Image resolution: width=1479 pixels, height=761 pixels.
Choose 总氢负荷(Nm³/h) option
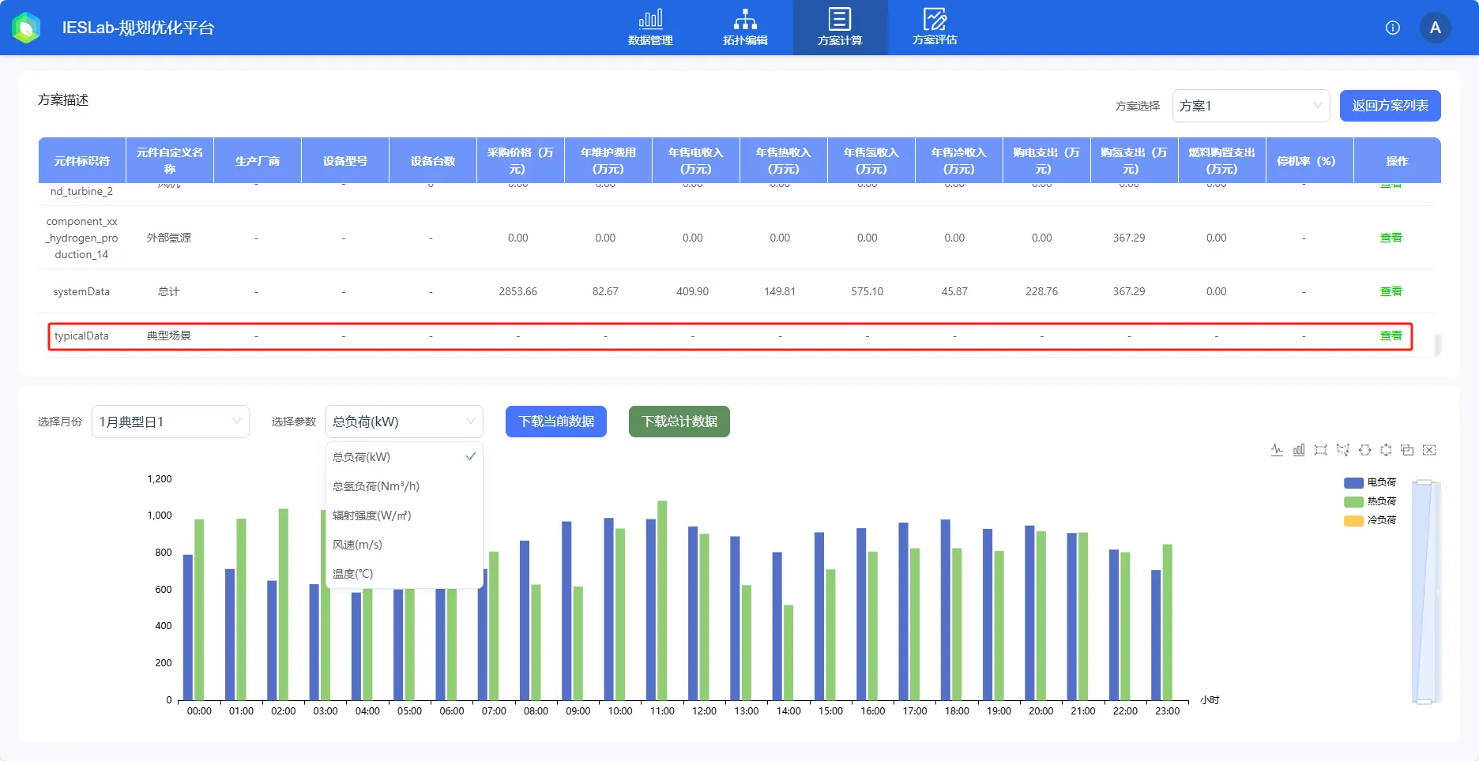(x=404, y=486)
